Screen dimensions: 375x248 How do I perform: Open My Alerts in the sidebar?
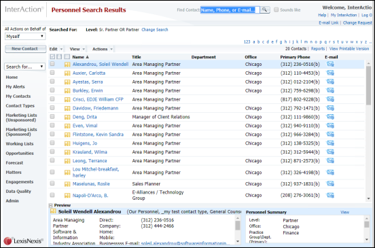(x=16, y=86)
